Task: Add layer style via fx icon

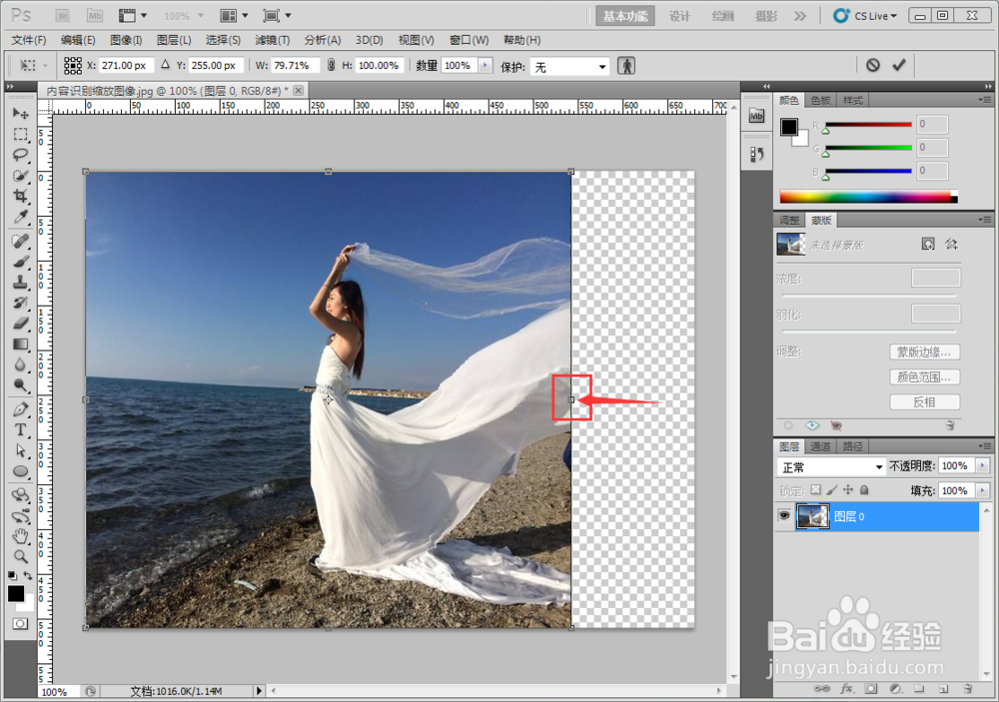Action: point(847,689)
